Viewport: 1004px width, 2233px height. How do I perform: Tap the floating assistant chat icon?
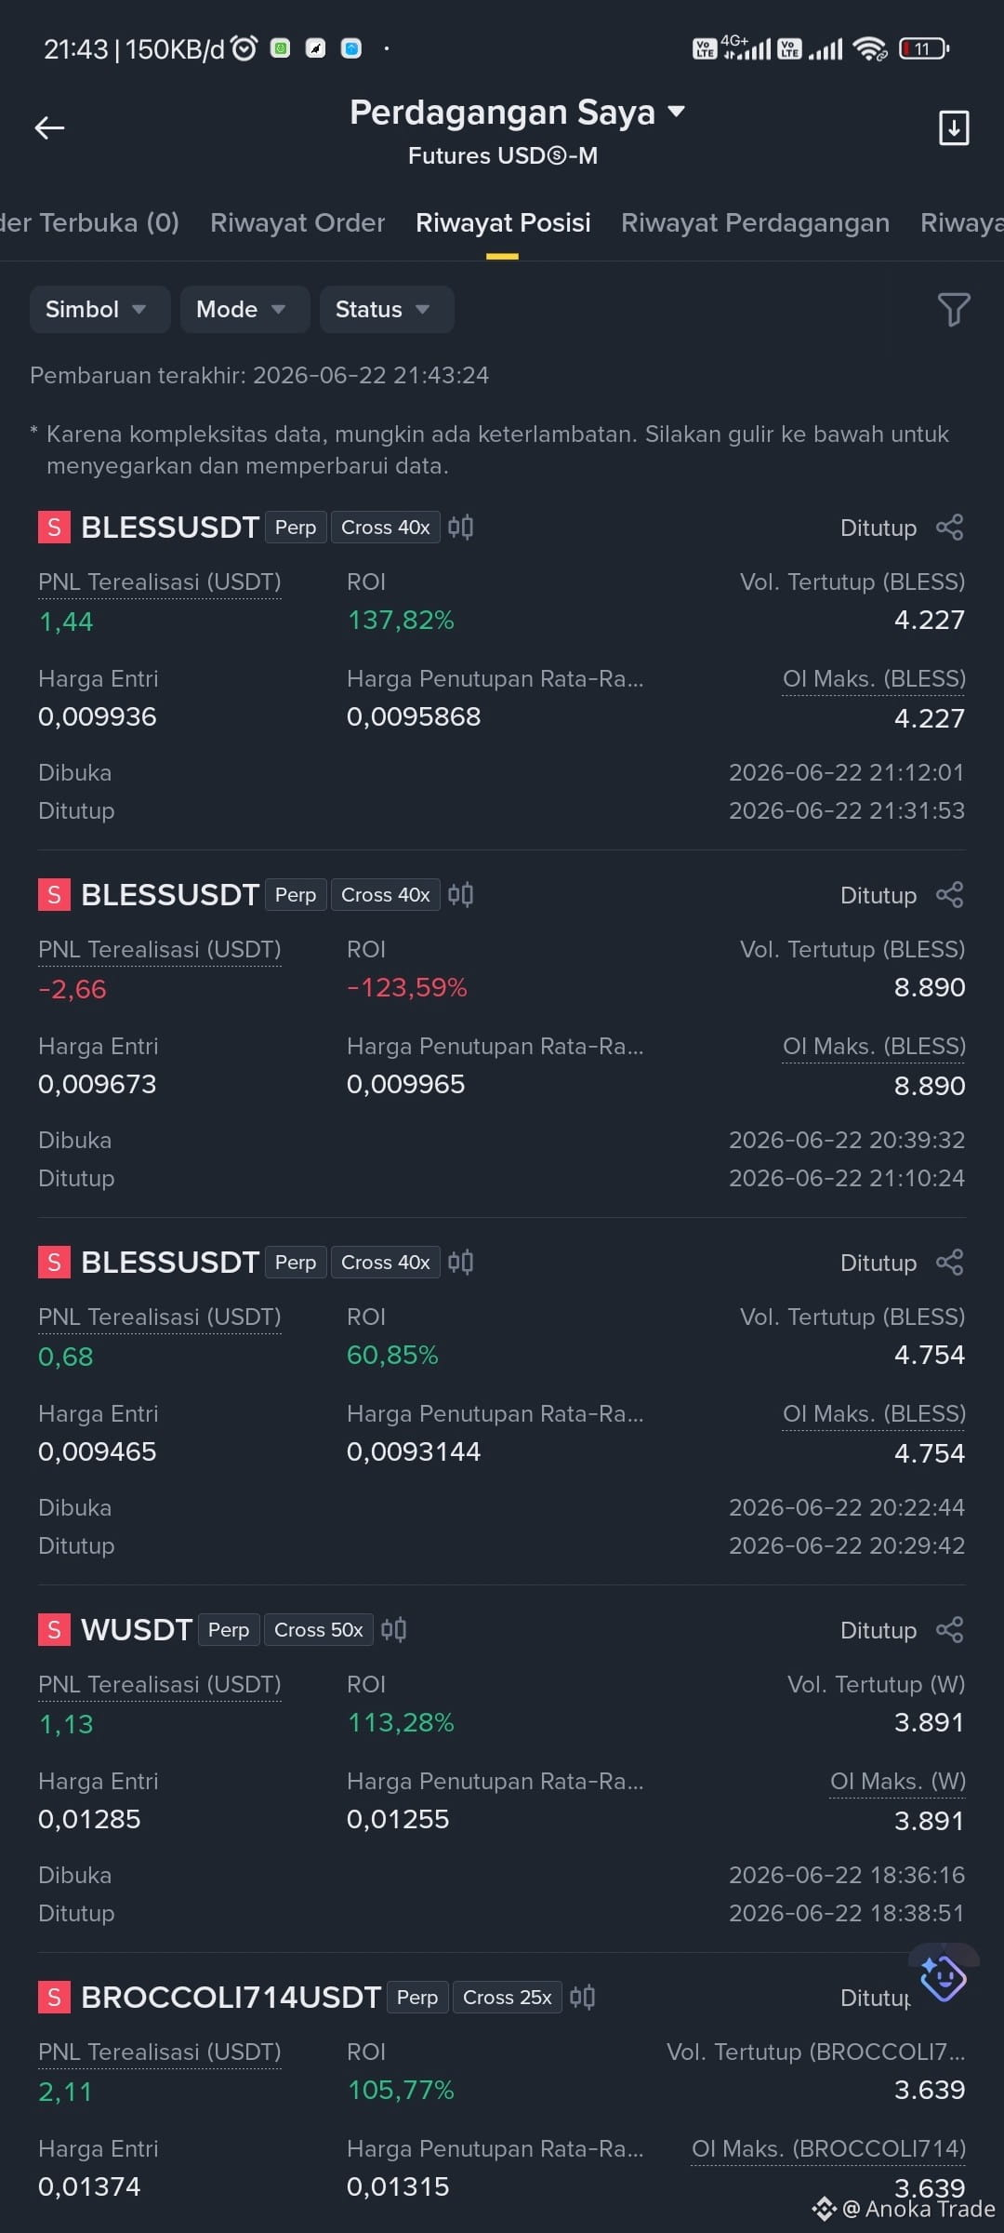944,1978
